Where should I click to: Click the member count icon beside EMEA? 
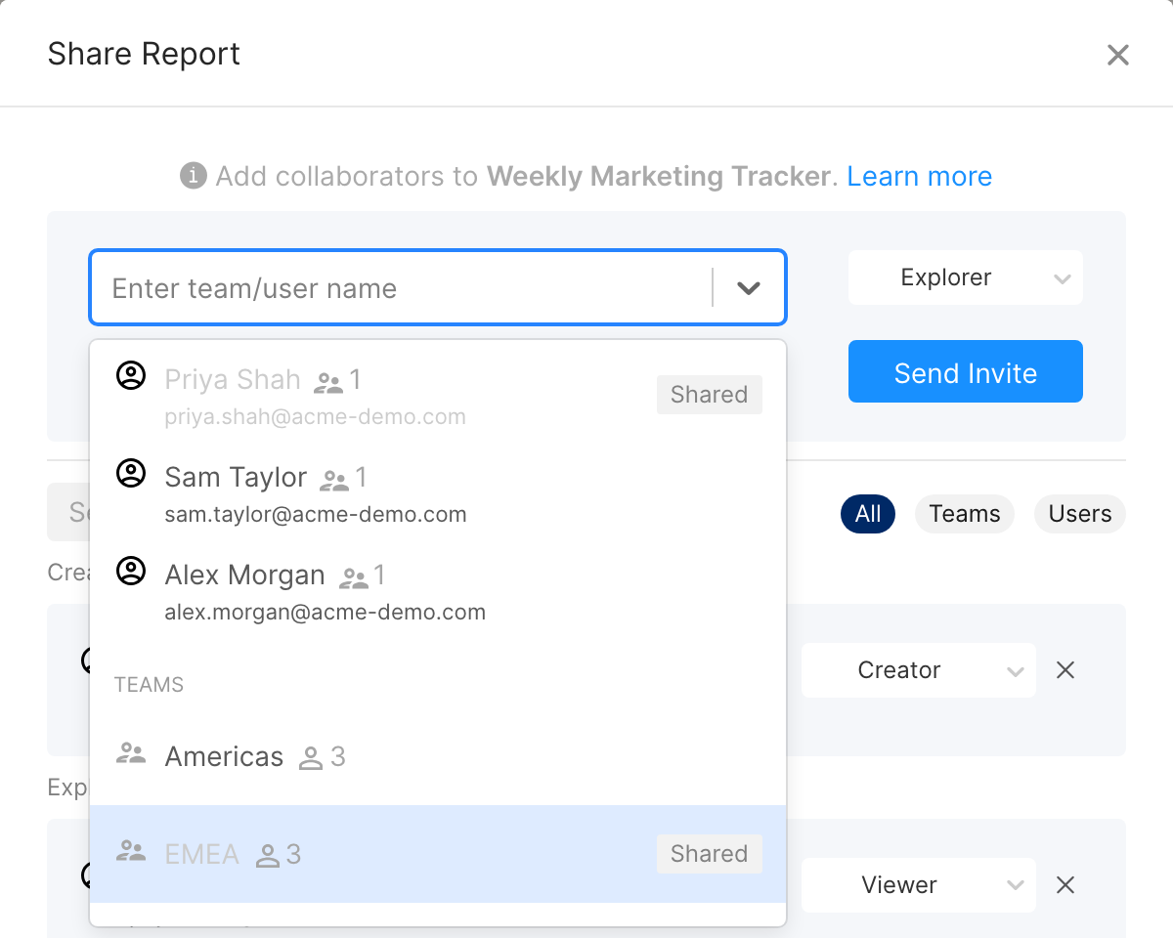268,856
